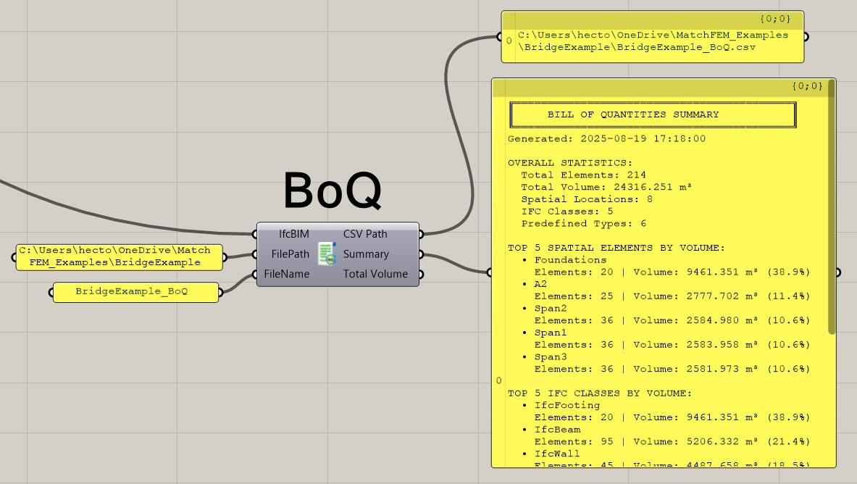Click the CSV Path output parameter
The image size is (857, 484).
(365, 234)
